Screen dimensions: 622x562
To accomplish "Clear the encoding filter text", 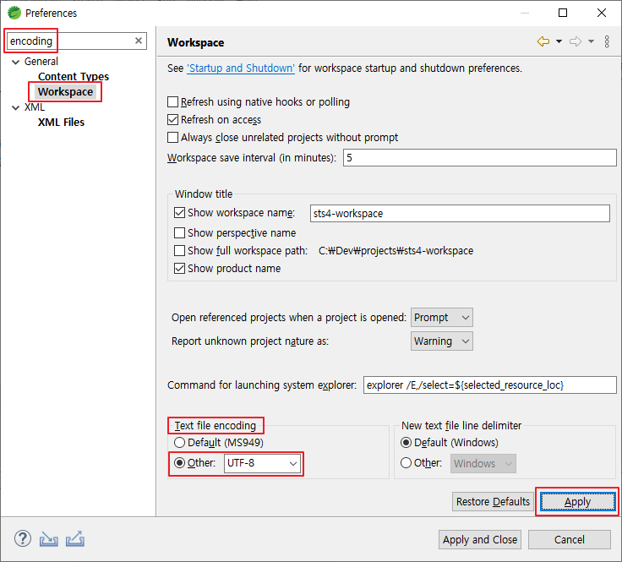I will (x=139, y=41).
